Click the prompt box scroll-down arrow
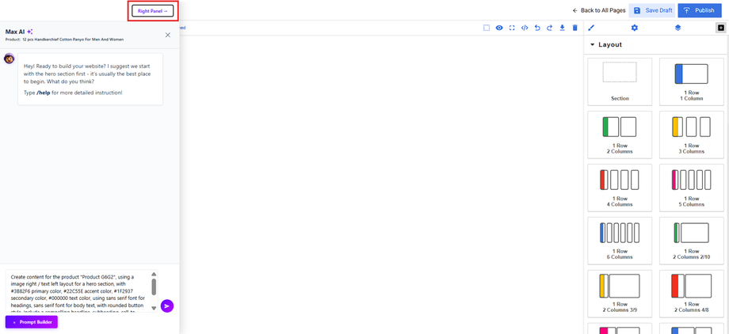Image resolution: width=729 pixels, height=334 pixels. pos(154,308)
